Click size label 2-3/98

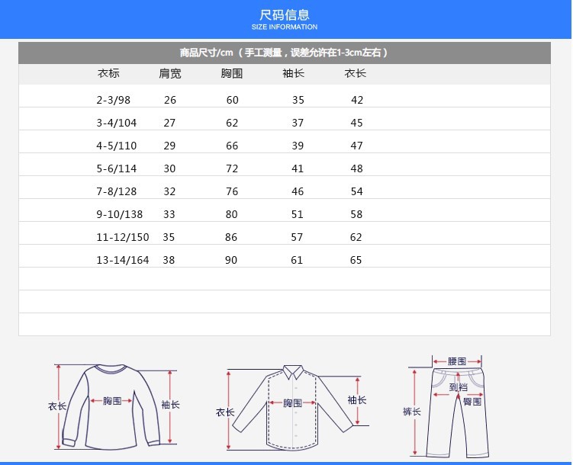click(113, 100)
